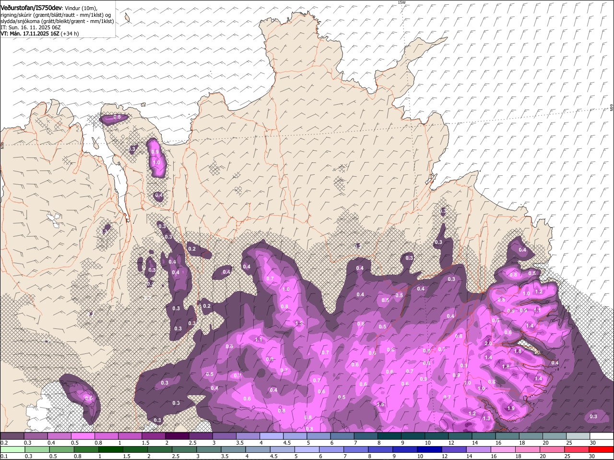Pick the 1.5–2 green swatch in the lower legend
The width and height of the screenshot is (614, 460).
tap(135, 449)
